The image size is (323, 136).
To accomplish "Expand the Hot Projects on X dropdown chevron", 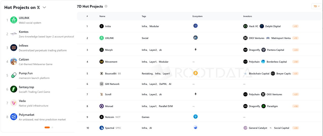I will pyautogui.click(x=44, y=7).
